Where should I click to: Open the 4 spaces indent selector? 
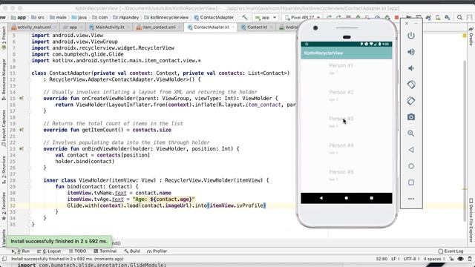pyautogui.click(x=433, y=259)
